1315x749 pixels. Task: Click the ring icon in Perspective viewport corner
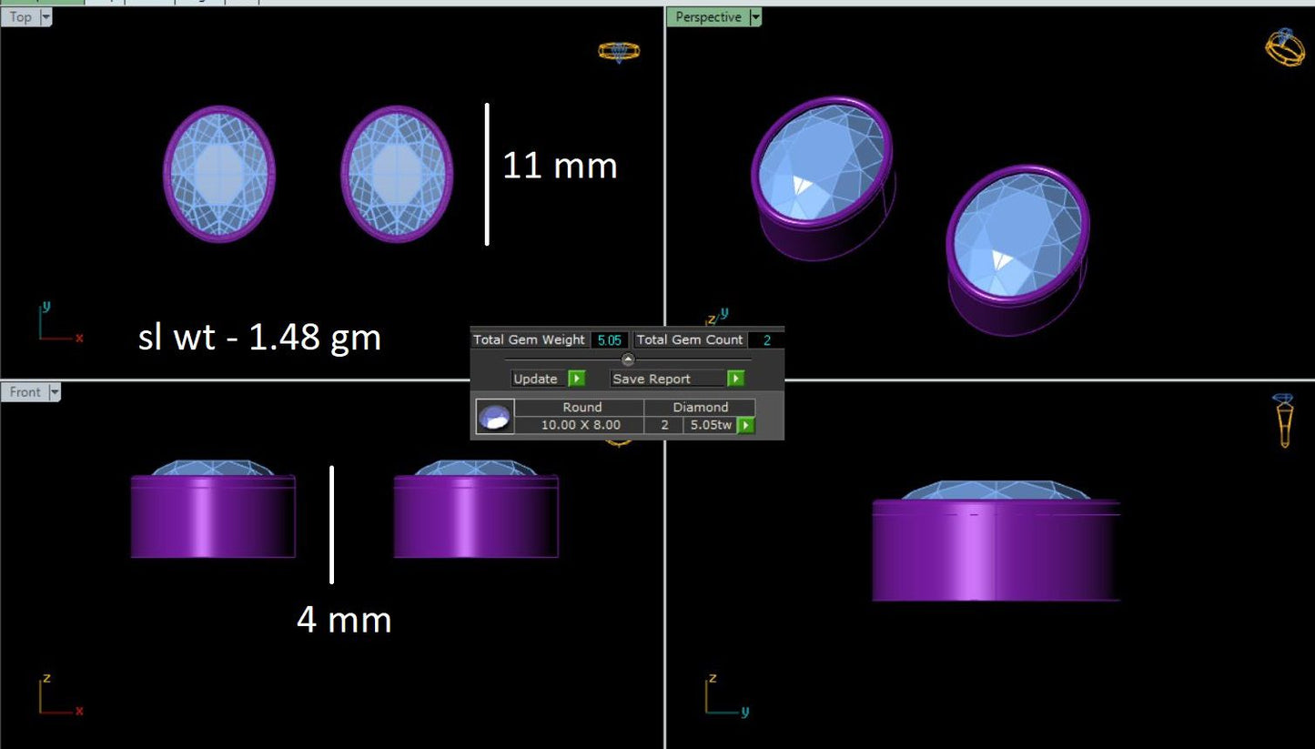point(1284,47)
